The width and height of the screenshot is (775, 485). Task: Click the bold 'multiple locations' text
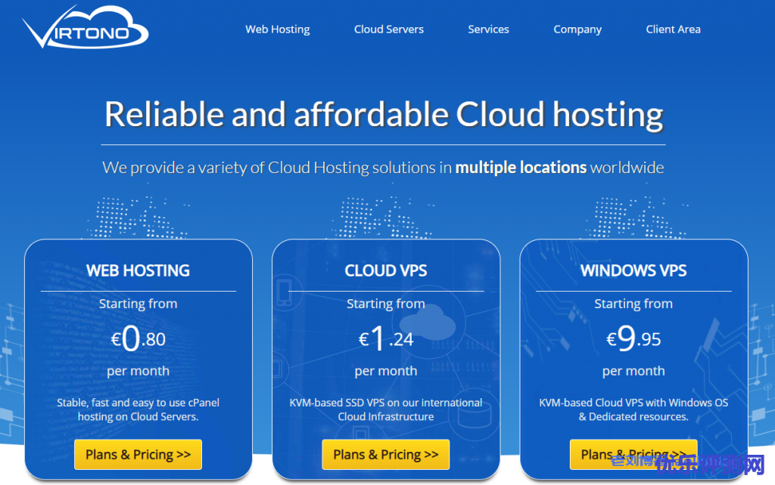tap(520, 167)
